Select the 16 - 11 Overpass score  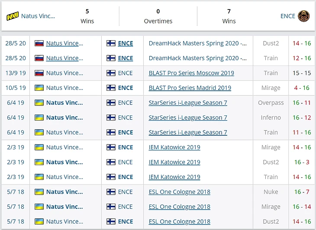pyautogui.click(x=302, y=102)
